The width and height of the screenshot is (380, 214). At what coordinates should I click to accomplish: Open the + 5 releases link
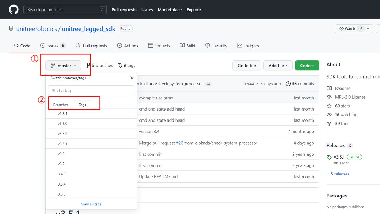pyautogui.click(x=338, y=174)
